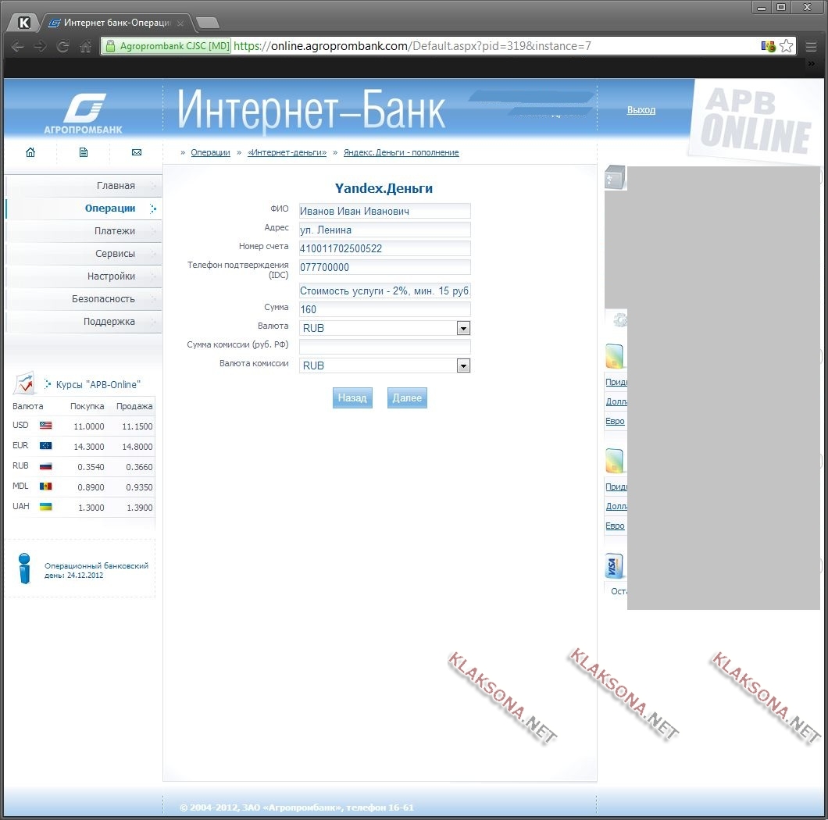The width and height of the screenshot is (828, 820).
Task: Click the Выход logout link
Action: click(641, 110)
